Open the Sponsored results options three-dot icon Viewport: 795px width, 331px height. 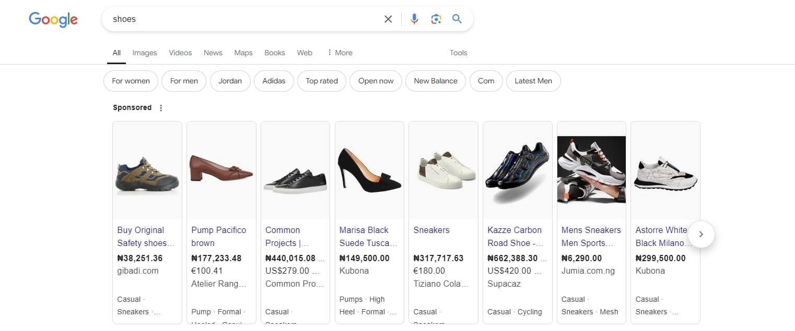coord(161,107)
